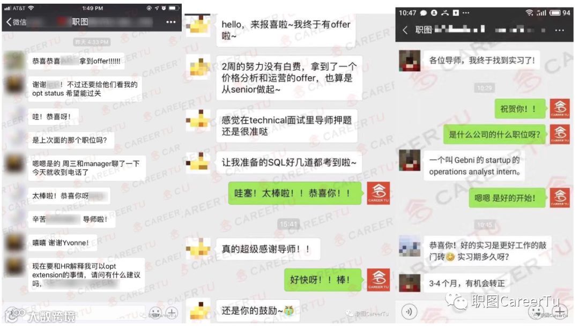Tap the pixelated avatar beside hello message

198,26
